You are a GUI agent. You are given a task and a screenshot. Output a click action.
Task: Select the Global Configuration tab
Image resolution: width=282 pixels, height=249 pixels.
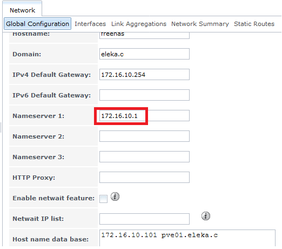pyautogui.click(x=37, y=24)
